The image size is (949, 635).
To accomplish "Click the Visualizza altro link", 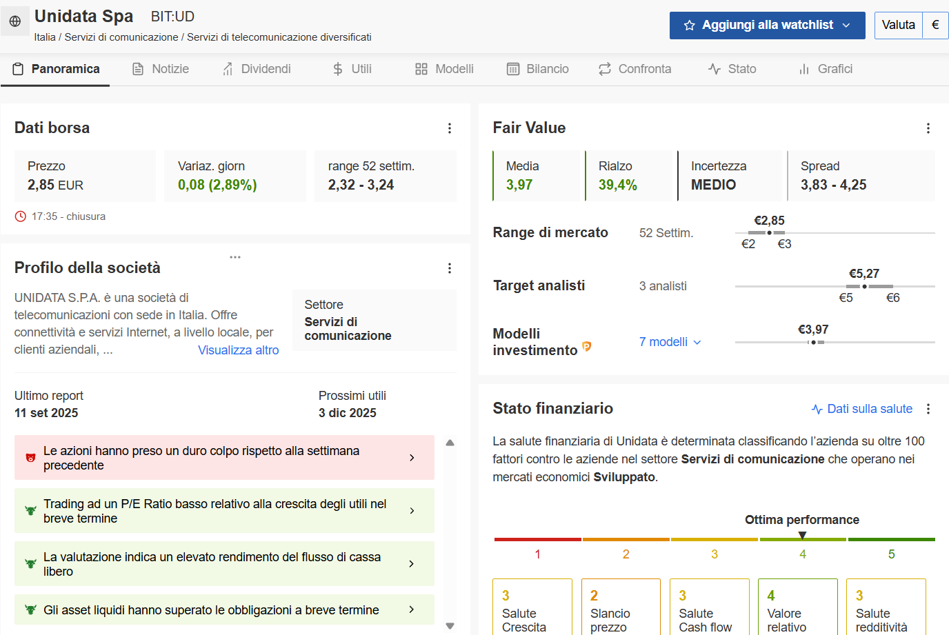I will point(238,350).
